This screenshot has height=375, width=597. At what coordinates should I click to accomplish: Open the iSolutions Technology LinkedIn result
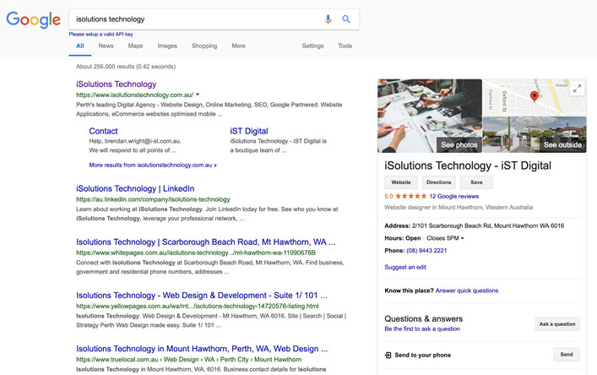(135, 188)
